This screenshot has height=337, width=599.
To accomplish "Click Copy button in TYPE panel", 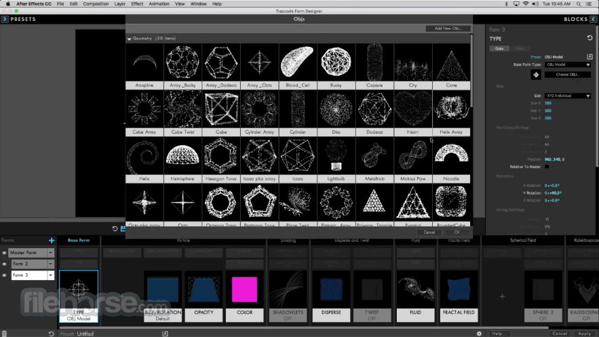I will coord(499,48).
